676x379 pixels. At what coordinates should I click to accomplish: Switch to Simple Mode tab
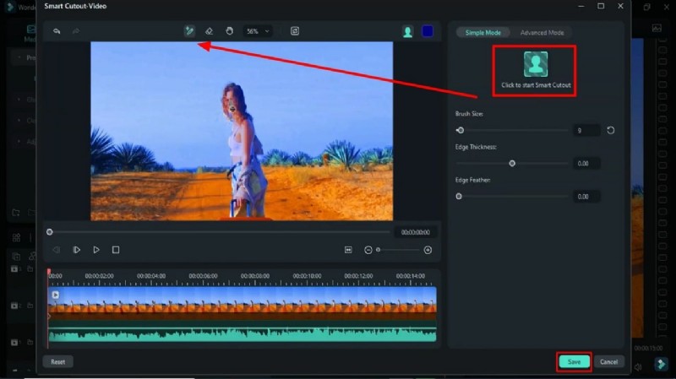point(483,32)
